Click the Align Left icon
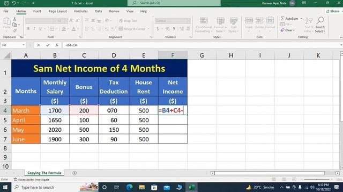The width and height of the screenshot is (343, 192). pos(87,28)
